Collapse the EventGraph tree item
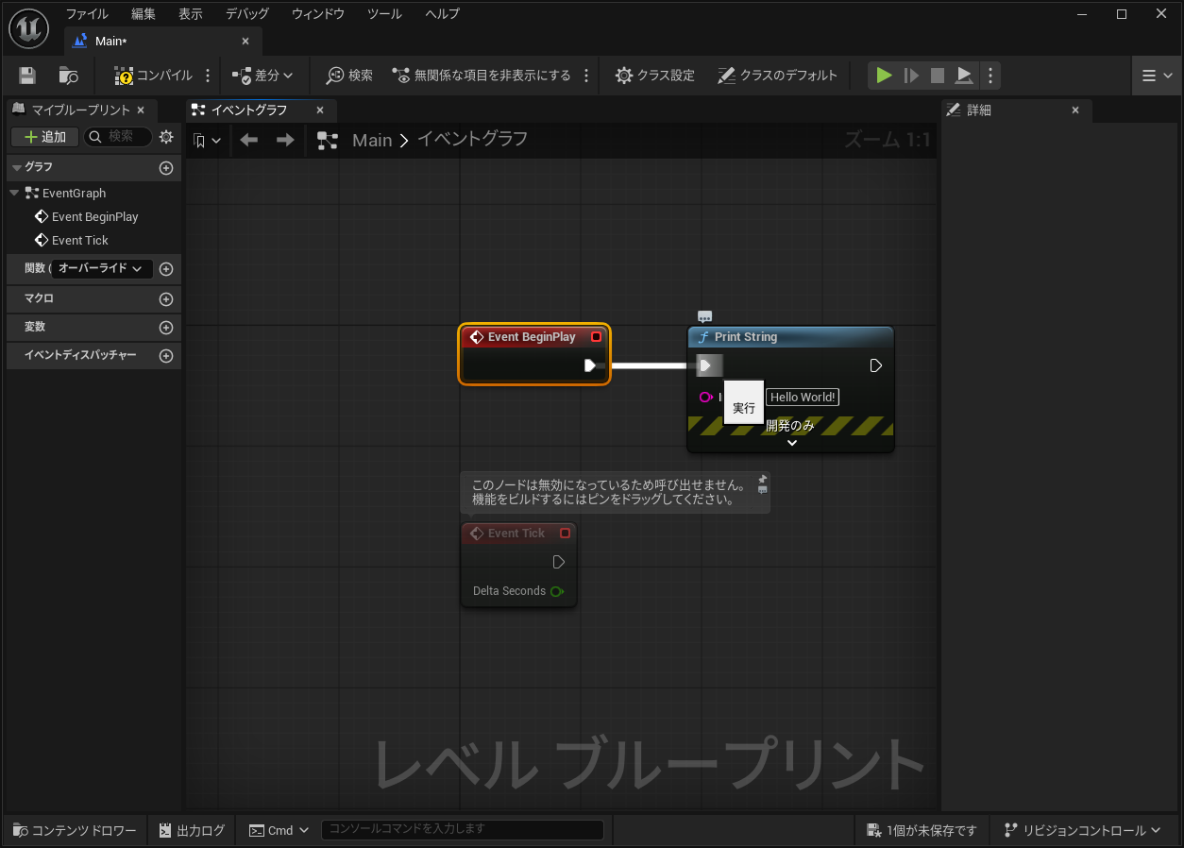Viewport: 1184px width, 848px height. pos(14,193)
